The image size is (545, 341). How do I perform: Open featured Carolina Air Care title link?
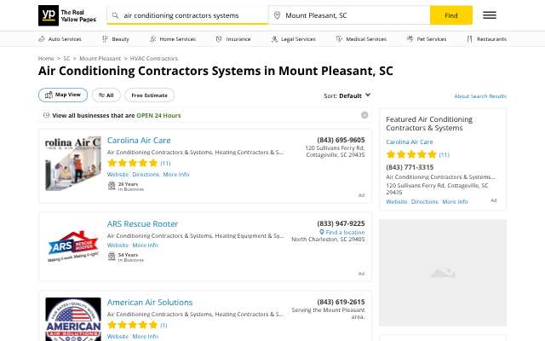coord(410,142)
